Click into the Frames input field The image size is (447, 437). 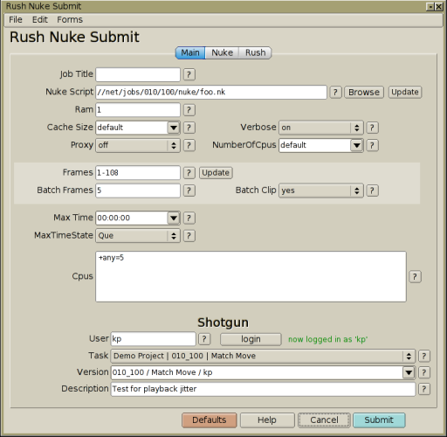click(x=138, y=173)
